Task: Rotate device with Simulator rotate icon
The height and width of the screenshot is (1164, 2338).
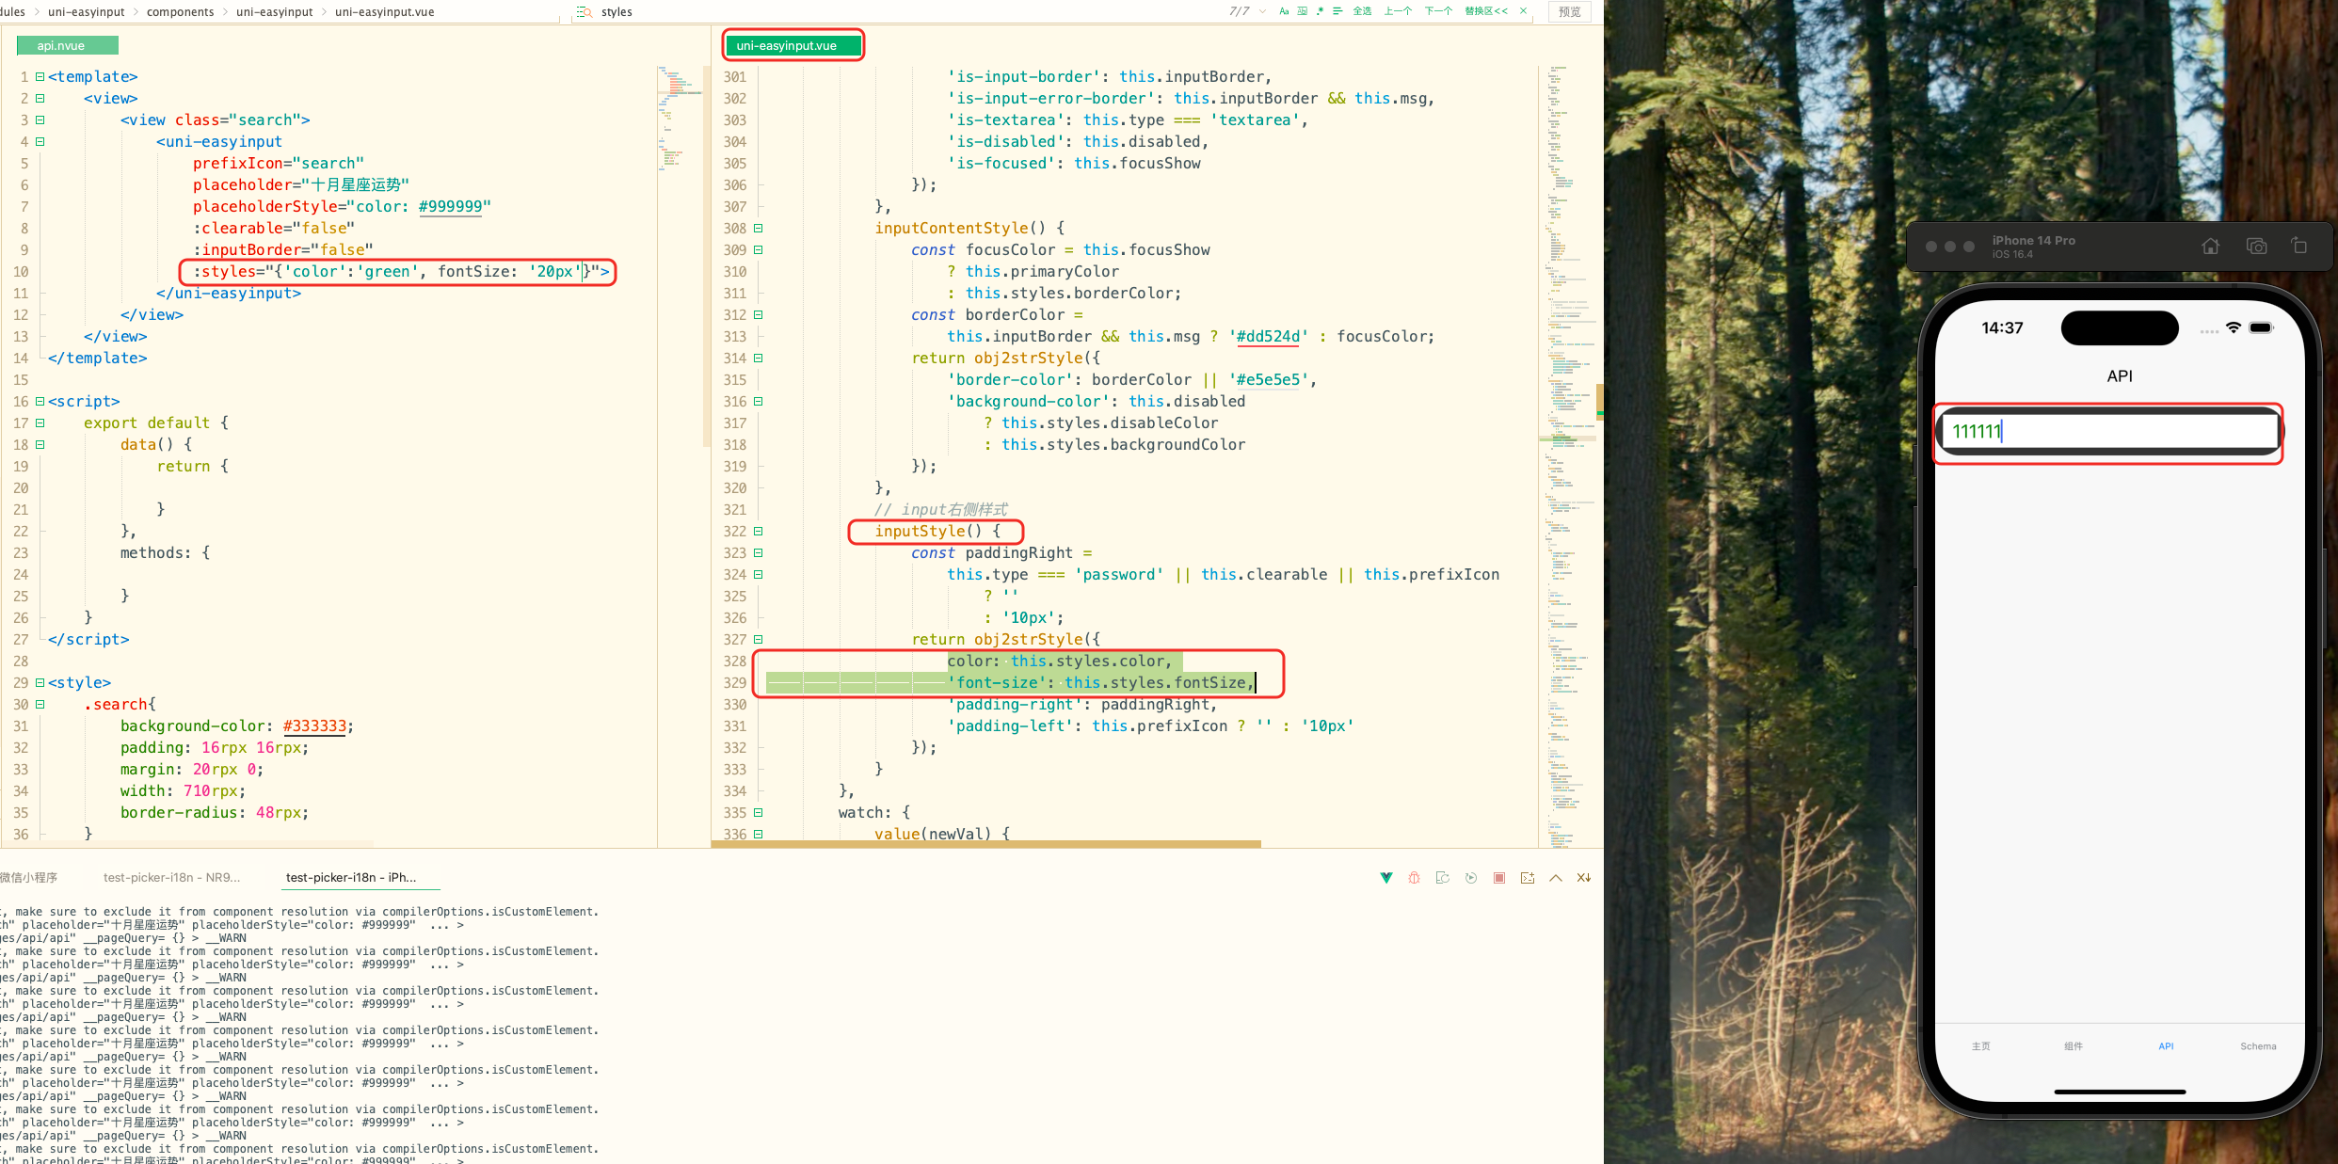Action: (x=2299, y=247)
